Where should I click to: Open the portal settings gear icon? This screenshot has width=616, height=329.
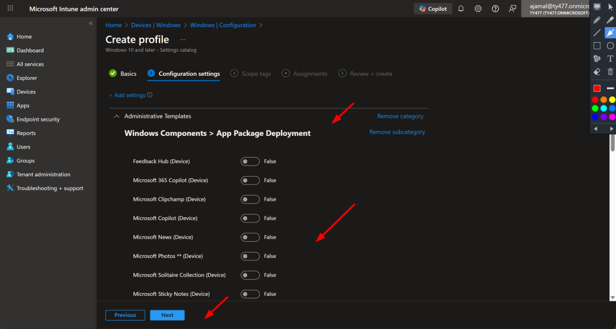tap(478, 8)
